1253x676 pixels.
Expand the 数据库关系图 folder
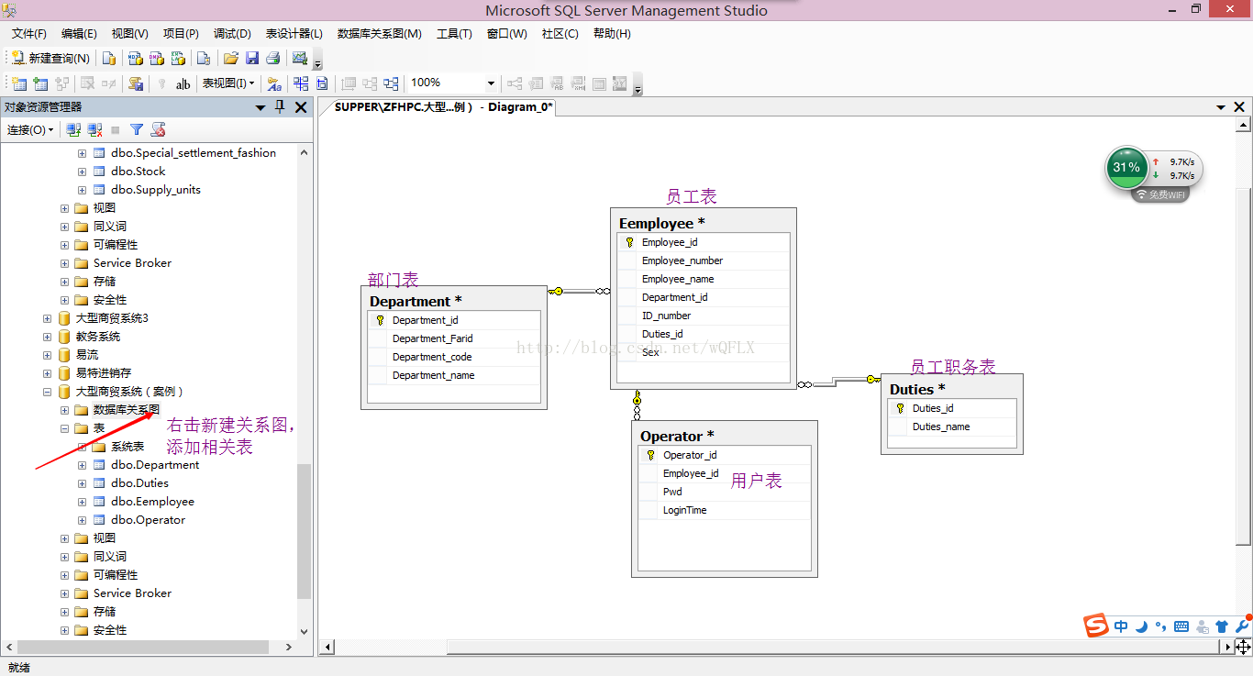65,410
